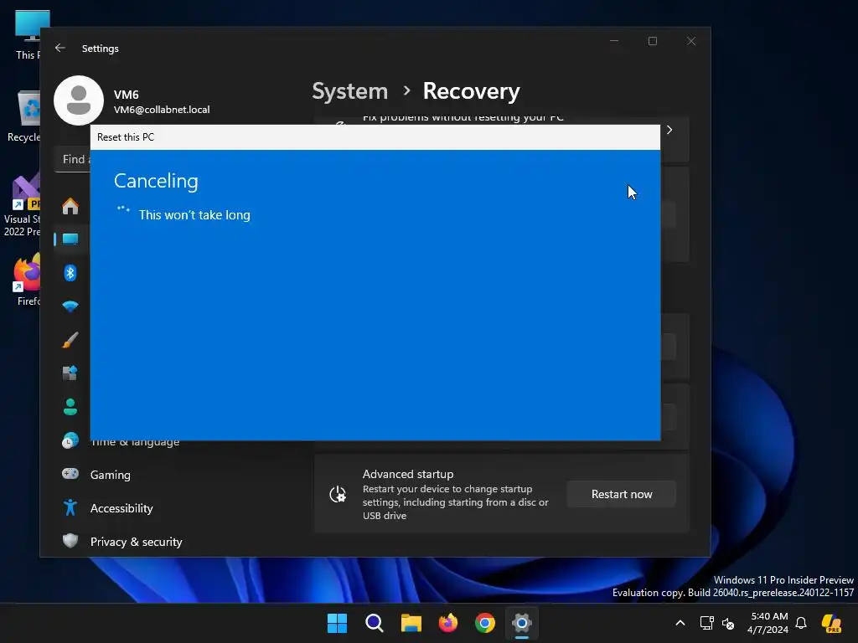Minimize the Settings window
This screenshot has height=643, width=858.
614,41
